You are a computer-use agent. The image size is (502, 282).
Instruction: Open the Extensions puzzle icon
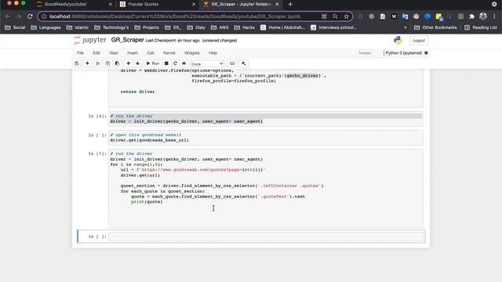pyautogui.click(x=471, y=16)
